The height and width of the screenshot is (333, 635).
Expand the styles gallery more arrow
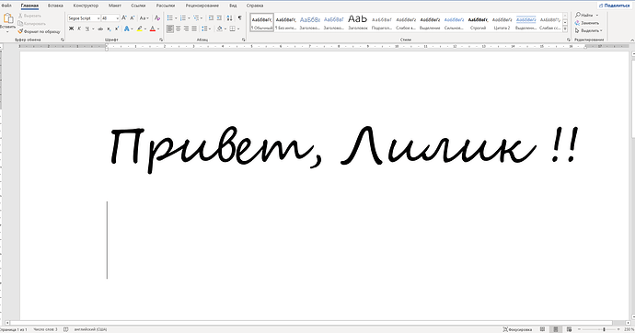click(x=565, y=29)
